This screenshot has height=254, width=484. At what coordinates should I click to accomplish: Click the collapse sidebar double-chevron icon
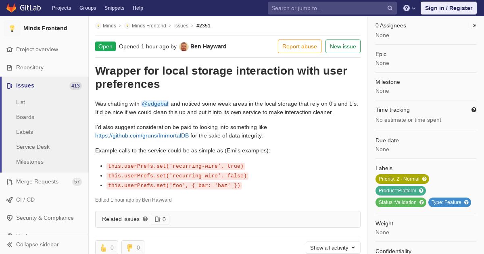click(x=10, y=244)
